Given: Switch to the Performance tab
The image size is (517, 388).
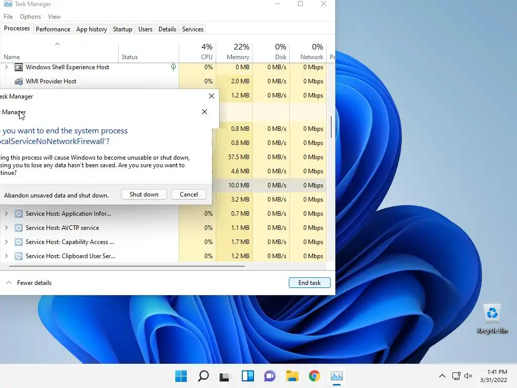Looking at the screenshot, I should click(53, 29).
